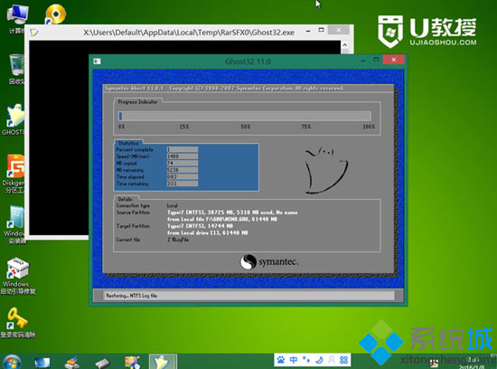
Task: Maximize the Ghost32 11.0 window
Action: tap(376, 60)
